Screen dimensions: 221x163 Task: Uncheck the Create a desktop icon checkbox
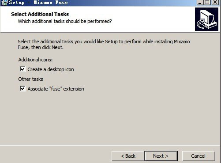click(x=22, y=69)
